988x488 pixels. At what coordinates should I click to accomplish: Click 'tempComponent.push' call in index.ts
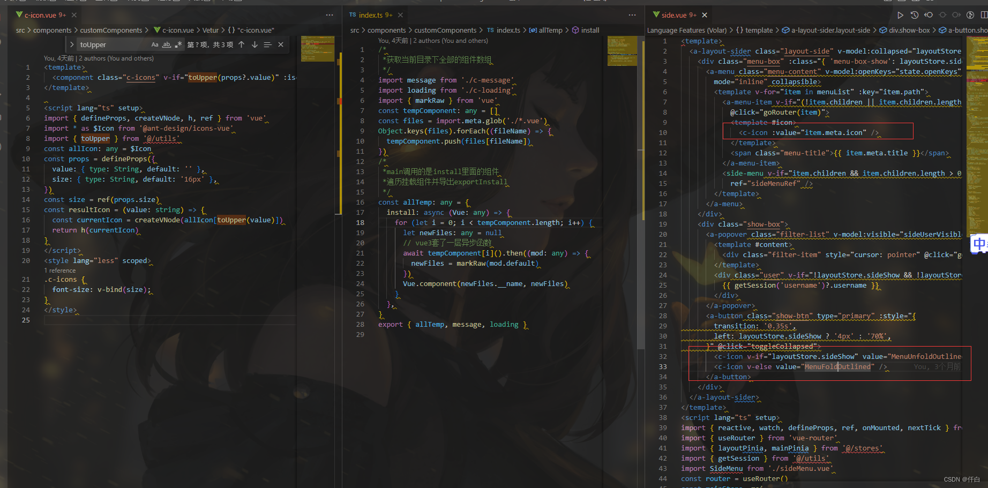point(423,141)
